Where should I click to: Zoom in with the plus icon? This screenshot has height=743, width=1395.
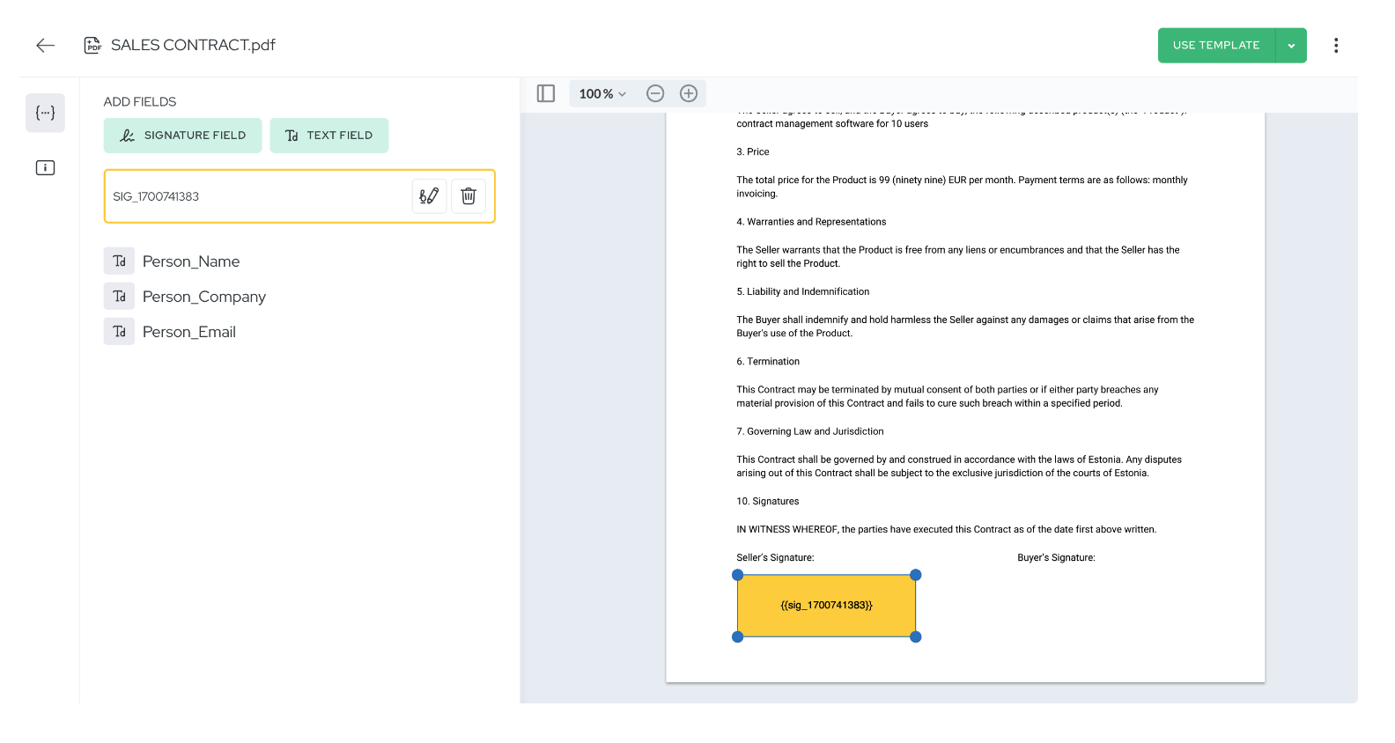(689, 93)
